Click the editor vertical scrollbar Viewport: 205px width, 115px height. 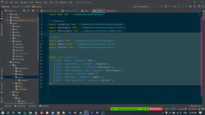[x=201, y=56]
